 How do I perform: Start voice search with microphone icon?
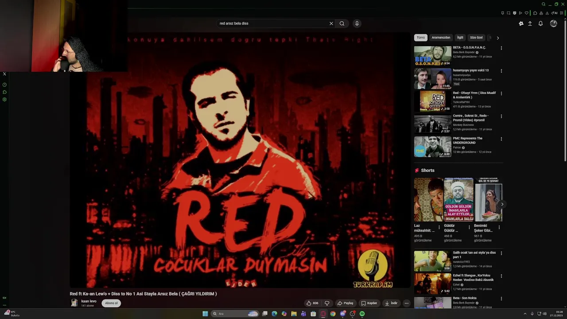[357, 23]
